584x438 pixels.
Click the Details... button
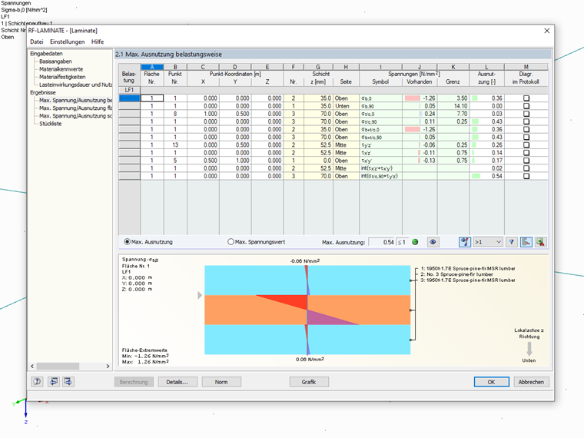tap(178, 382)
